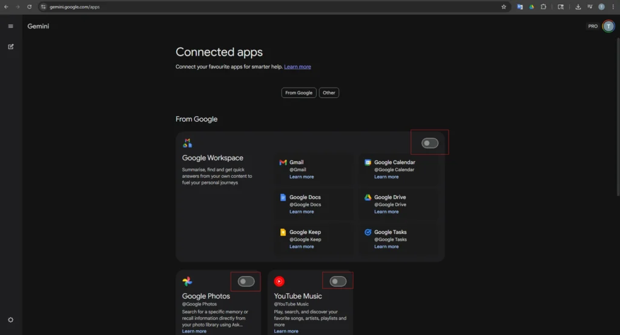Image resolution: width=620 pixels, height=335 pixels.
Task: Click the PRO badge
Action: (593, 26)
